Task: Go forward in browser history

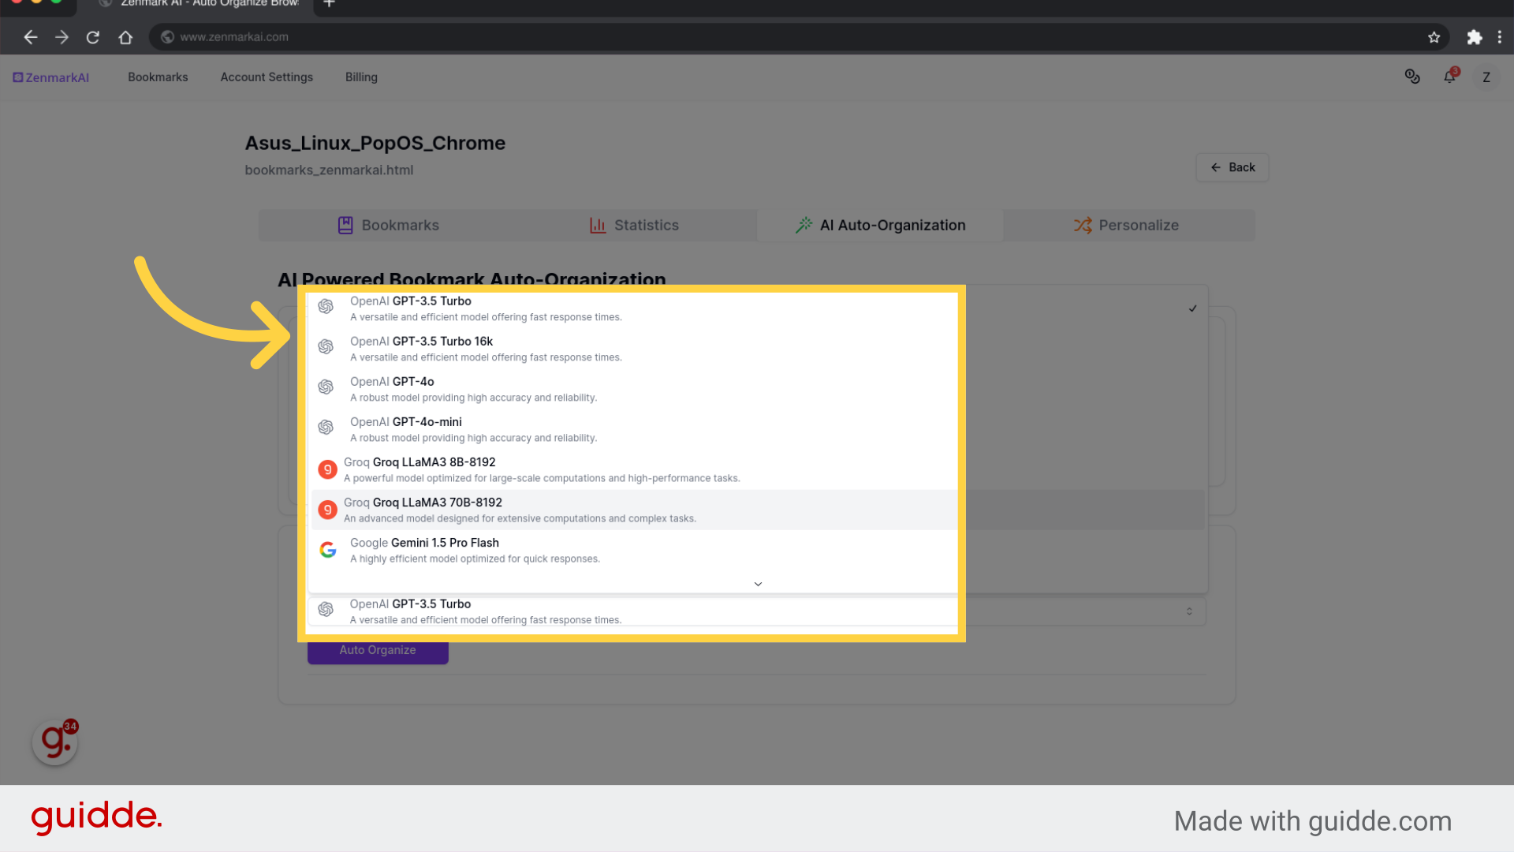Action: (62, 37)
